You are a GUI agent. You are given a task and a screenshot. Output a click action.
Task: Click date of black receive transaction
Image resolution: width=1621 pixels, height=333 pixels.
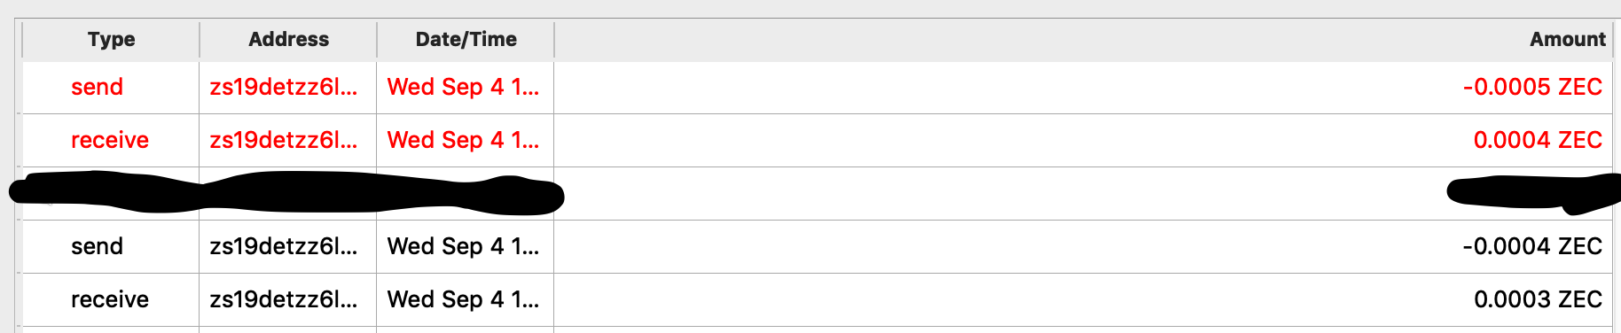(463, 299)
